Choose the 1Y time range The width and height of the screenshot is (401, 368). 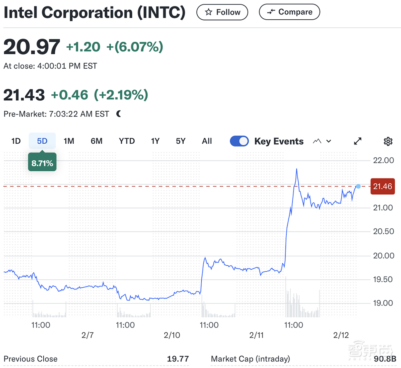tap(155, 141)
